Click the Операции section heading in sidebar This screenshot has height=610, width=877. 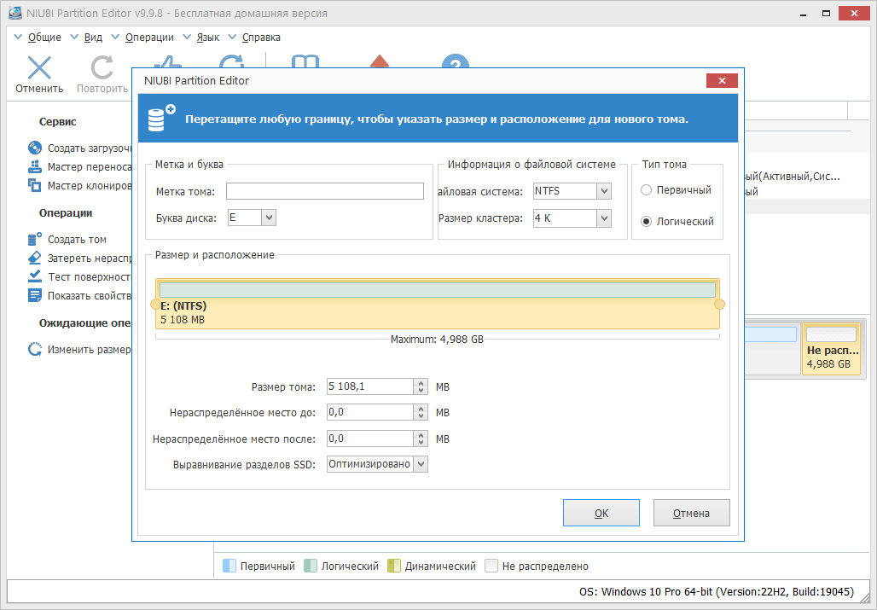pyautogui.click(x=66, y=213)
